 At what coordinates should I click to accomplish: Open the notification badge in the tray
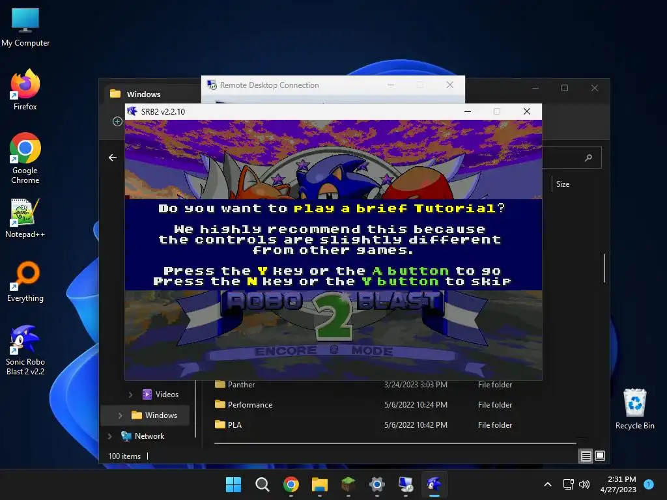(x=649, y=484)
